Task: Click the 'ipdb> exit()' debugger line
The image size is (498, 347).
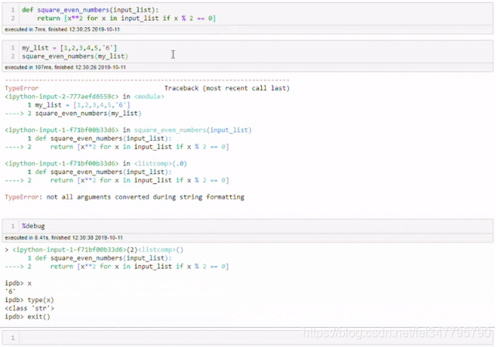Action: (27, 317)
